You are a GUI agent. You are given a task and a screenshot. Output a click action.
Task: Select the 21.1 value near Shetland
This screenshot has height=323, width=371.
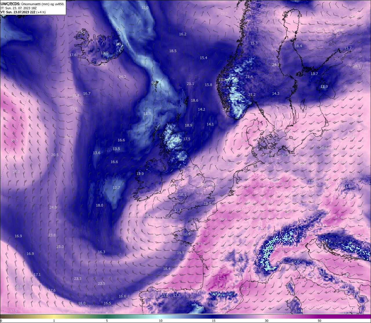(x=190, y=83)
